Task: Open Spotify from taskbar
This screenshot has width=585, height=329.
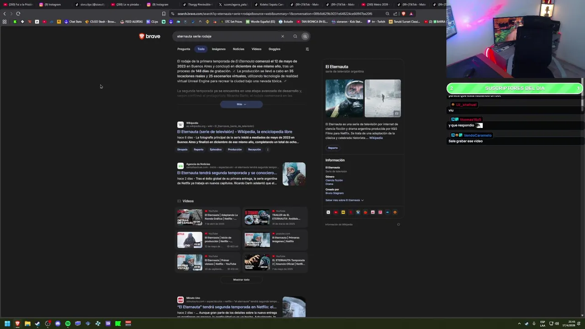Action: 68,324
